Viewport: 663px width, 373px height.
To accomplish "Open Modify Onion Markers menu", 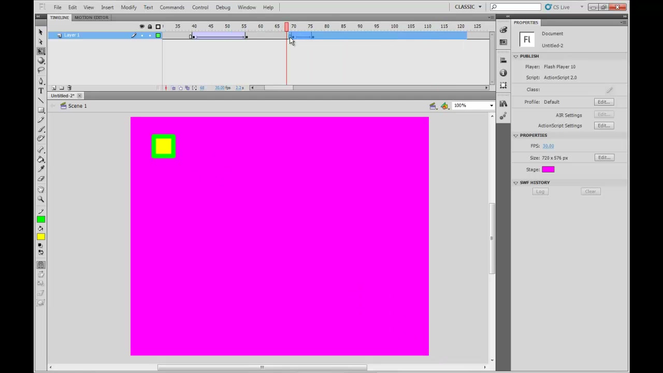I will [194, 88].
